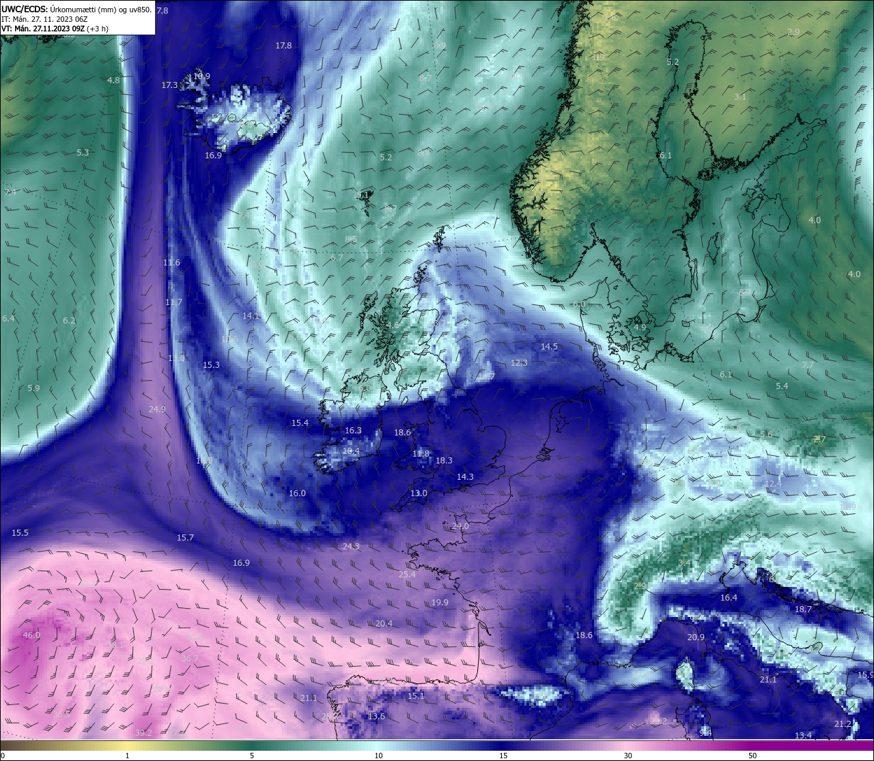Image resolution: width=874 pixels, height=761 pixels.
Task: Click the 12.3 value in the North Sea
Action: coord(519,363)
